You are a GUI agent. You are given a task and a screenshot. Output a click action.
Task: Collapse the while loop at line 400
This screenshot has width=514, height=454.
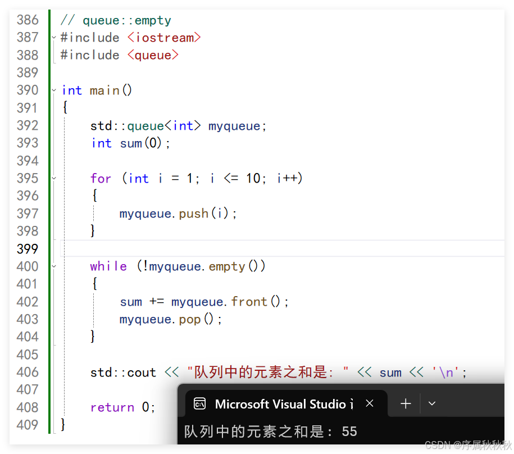point(54,266)
